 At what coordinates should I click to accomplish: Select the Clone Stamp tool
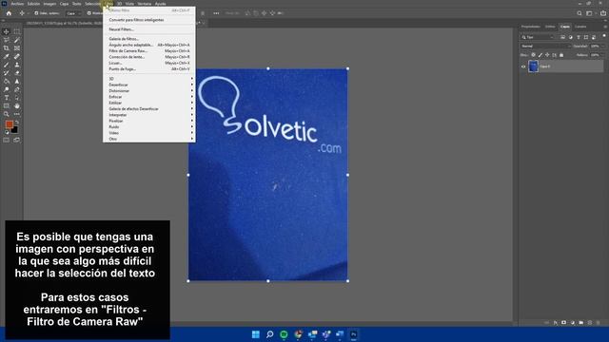coord(17,65)
